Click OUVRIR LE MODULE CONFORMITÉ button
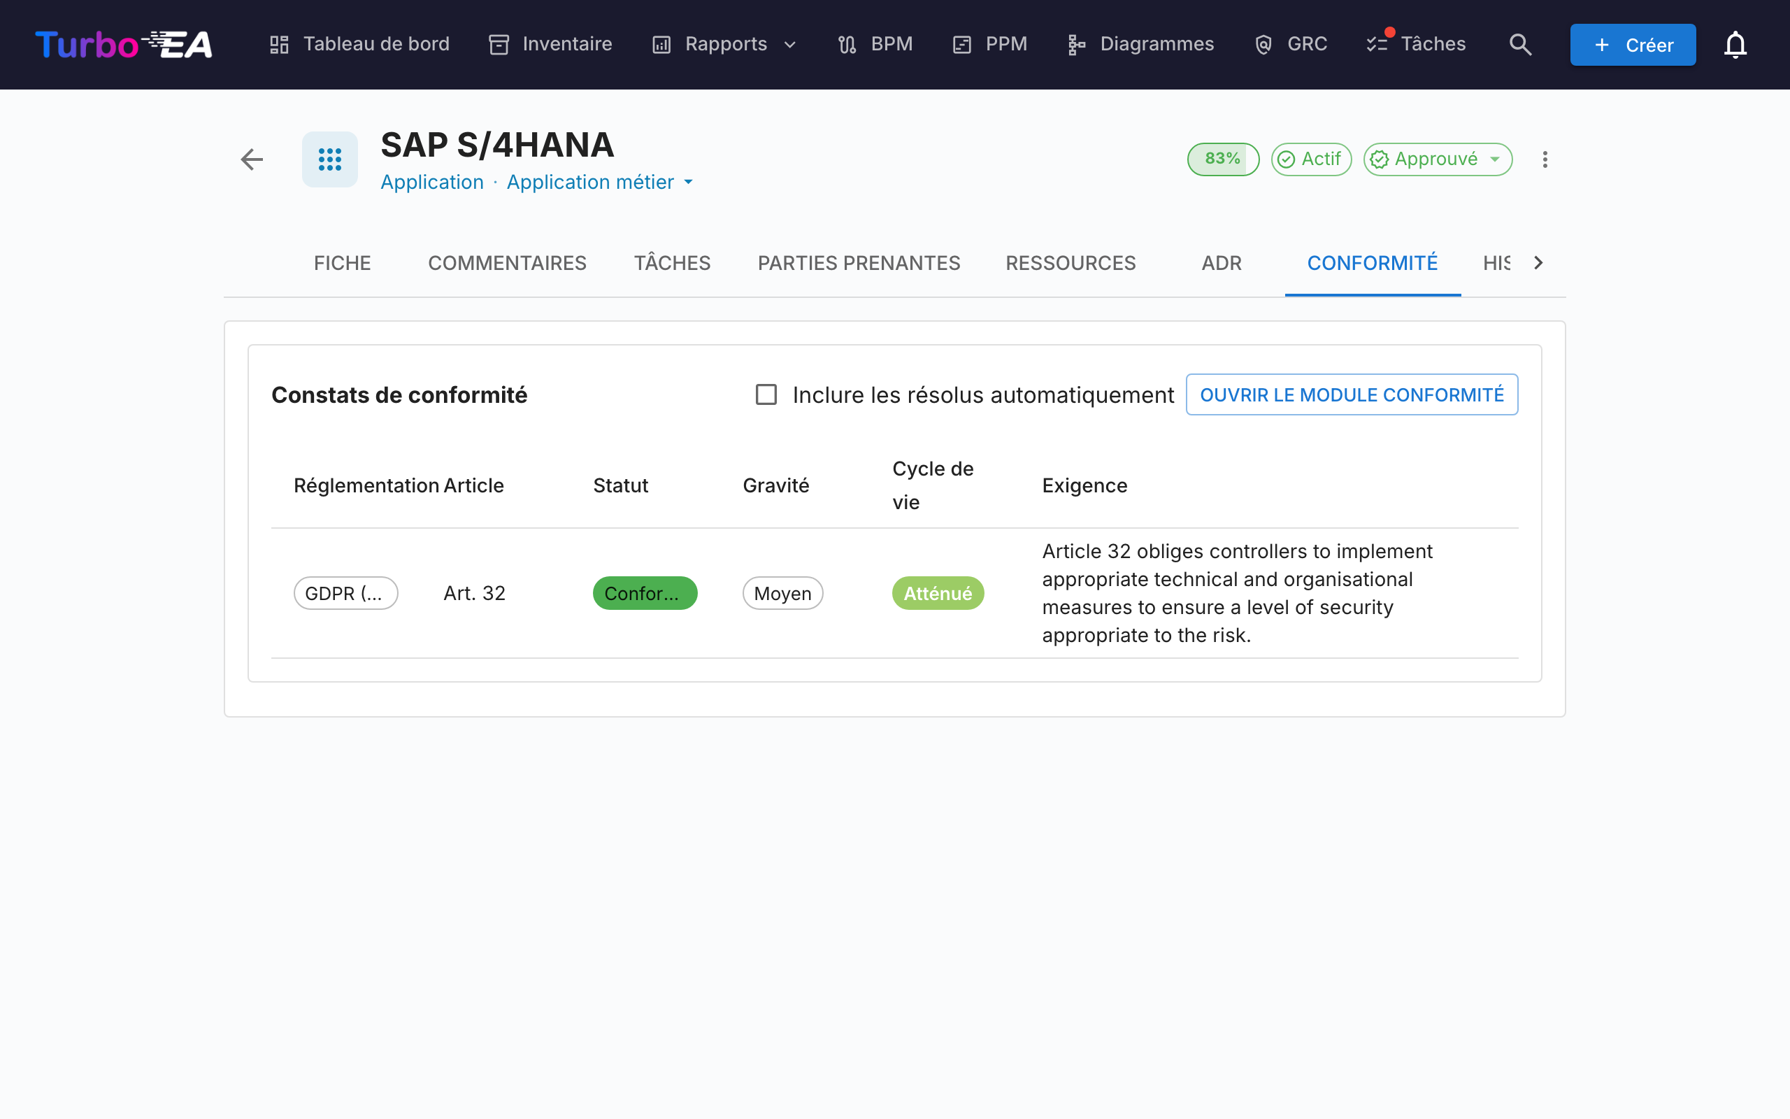The width and height of the screenshot is (1790, 1119). point(1352,394)
